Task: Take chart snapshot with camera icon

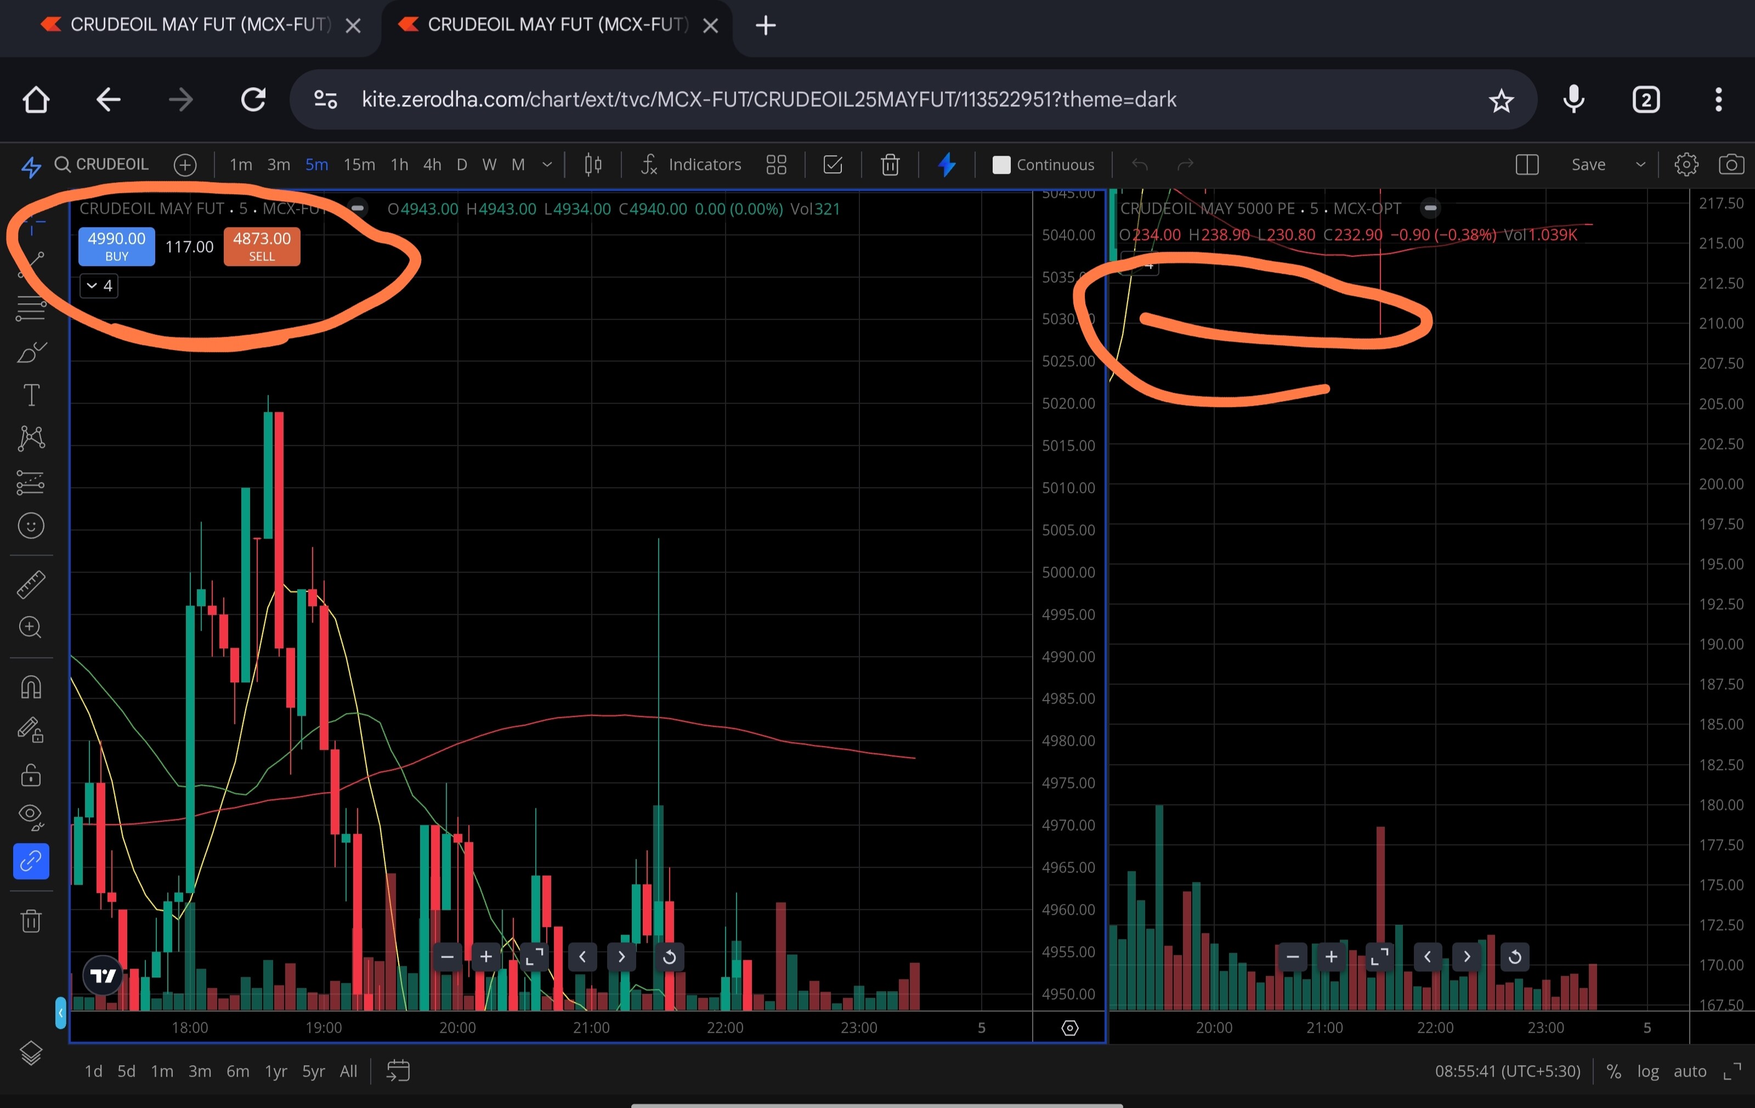Action: click(1731, 165)
